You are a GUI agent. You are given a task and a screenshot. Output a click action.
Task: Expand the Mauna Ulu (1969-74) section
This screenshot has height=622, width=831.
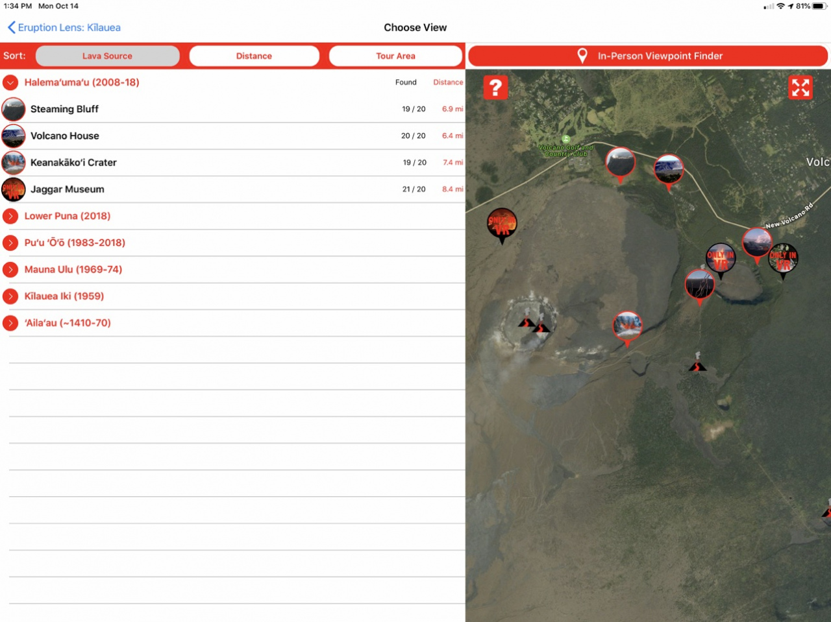pyautogui.click(x=10, y=269)
